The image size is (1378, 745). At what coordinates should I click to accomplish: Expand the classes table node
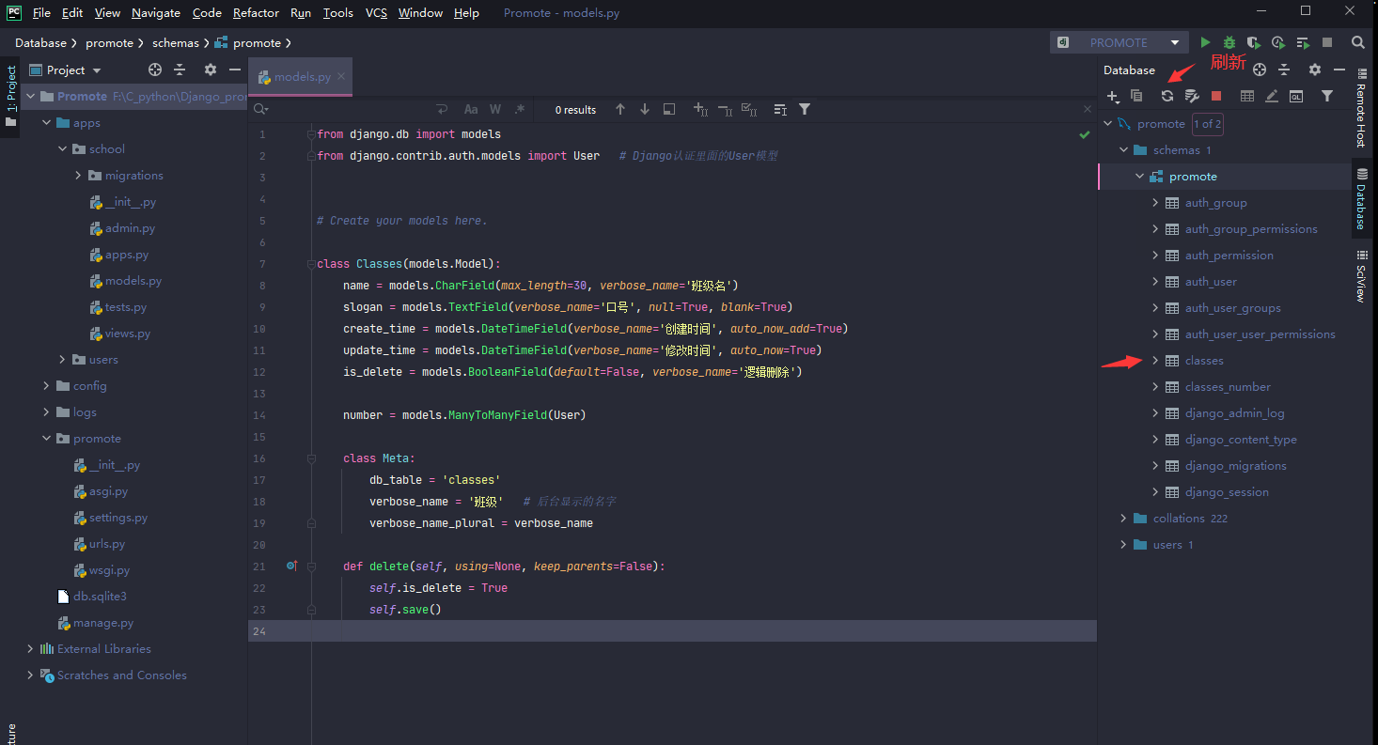[x=1155, y=361]
